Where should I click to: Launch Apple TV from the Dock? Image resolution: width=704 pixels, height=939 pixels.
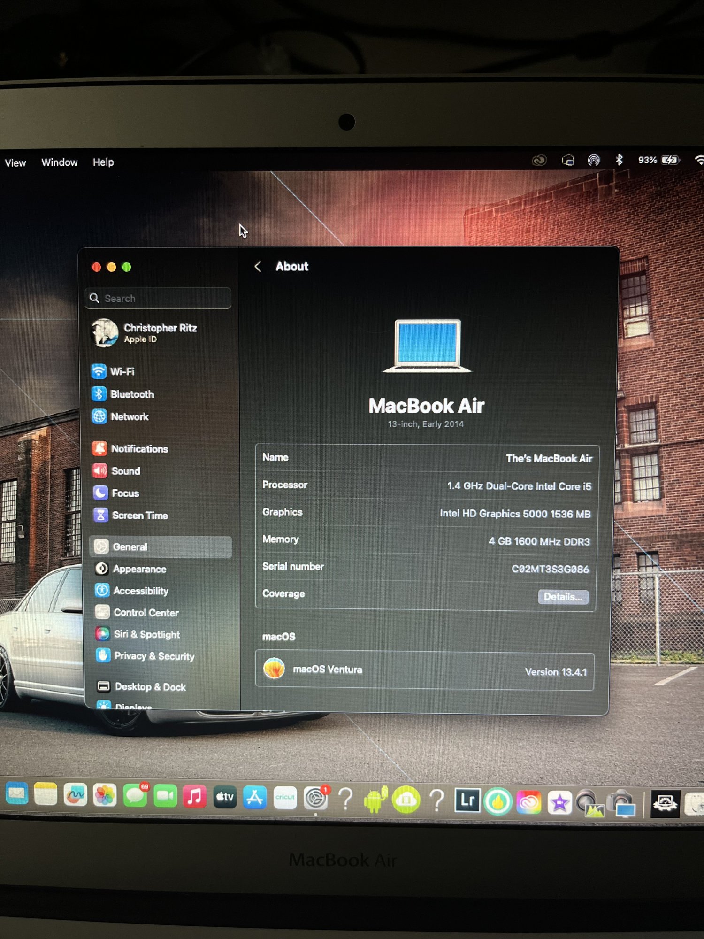pos(225,797)
